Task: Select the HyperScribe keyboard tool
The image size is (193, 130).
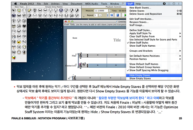Action: click(14, 26)
